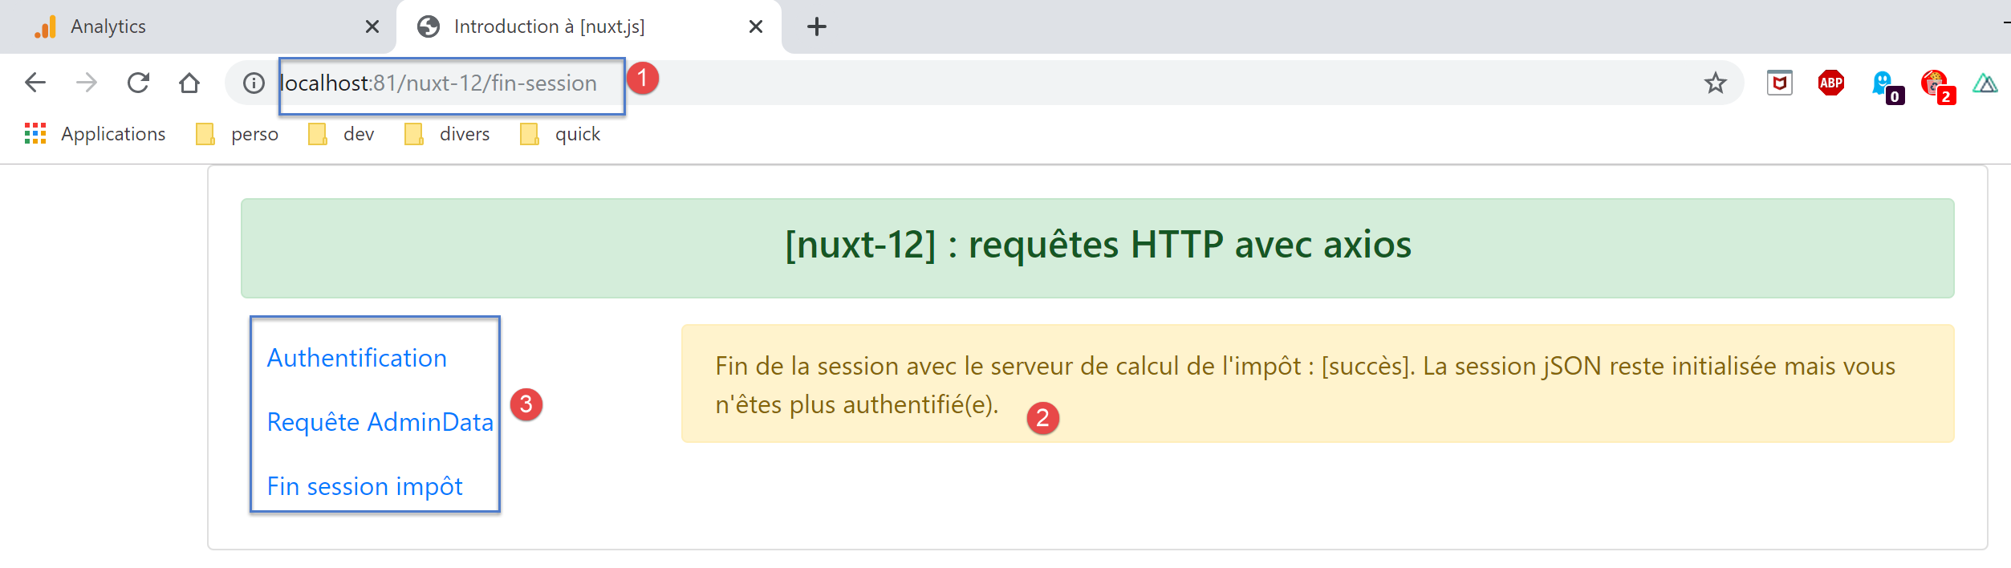
Task: Open the McAfee shield extension
Action: point(1779,83)
